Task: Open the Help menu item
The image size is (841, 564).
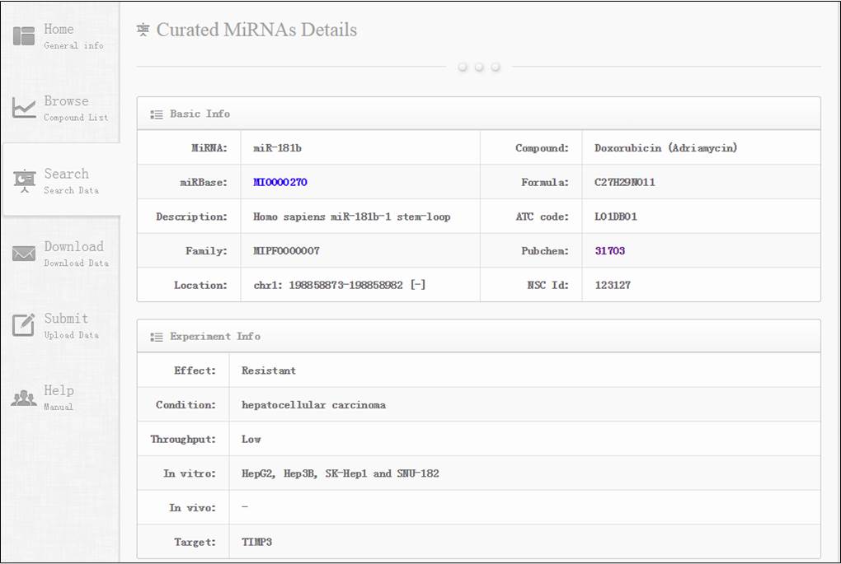Action: tap(59, 390)
